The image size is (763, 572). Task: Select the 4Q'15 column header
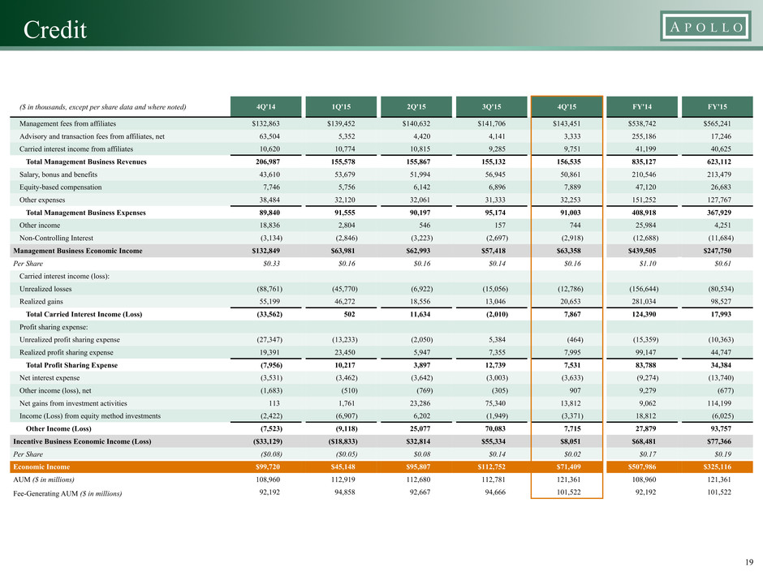(x=567, y=106)
